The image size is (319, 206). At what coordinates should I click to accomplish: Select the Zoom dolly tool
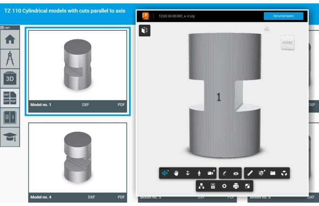tap(188, 173)
